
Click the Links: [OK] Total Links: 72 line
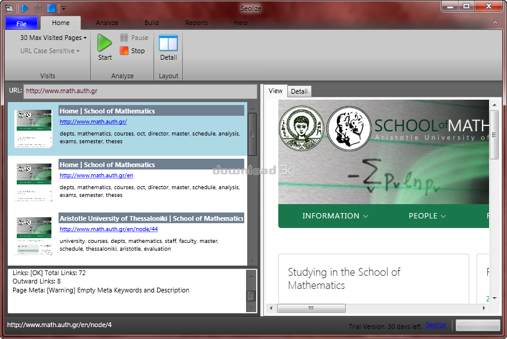[x=49, y=273]
